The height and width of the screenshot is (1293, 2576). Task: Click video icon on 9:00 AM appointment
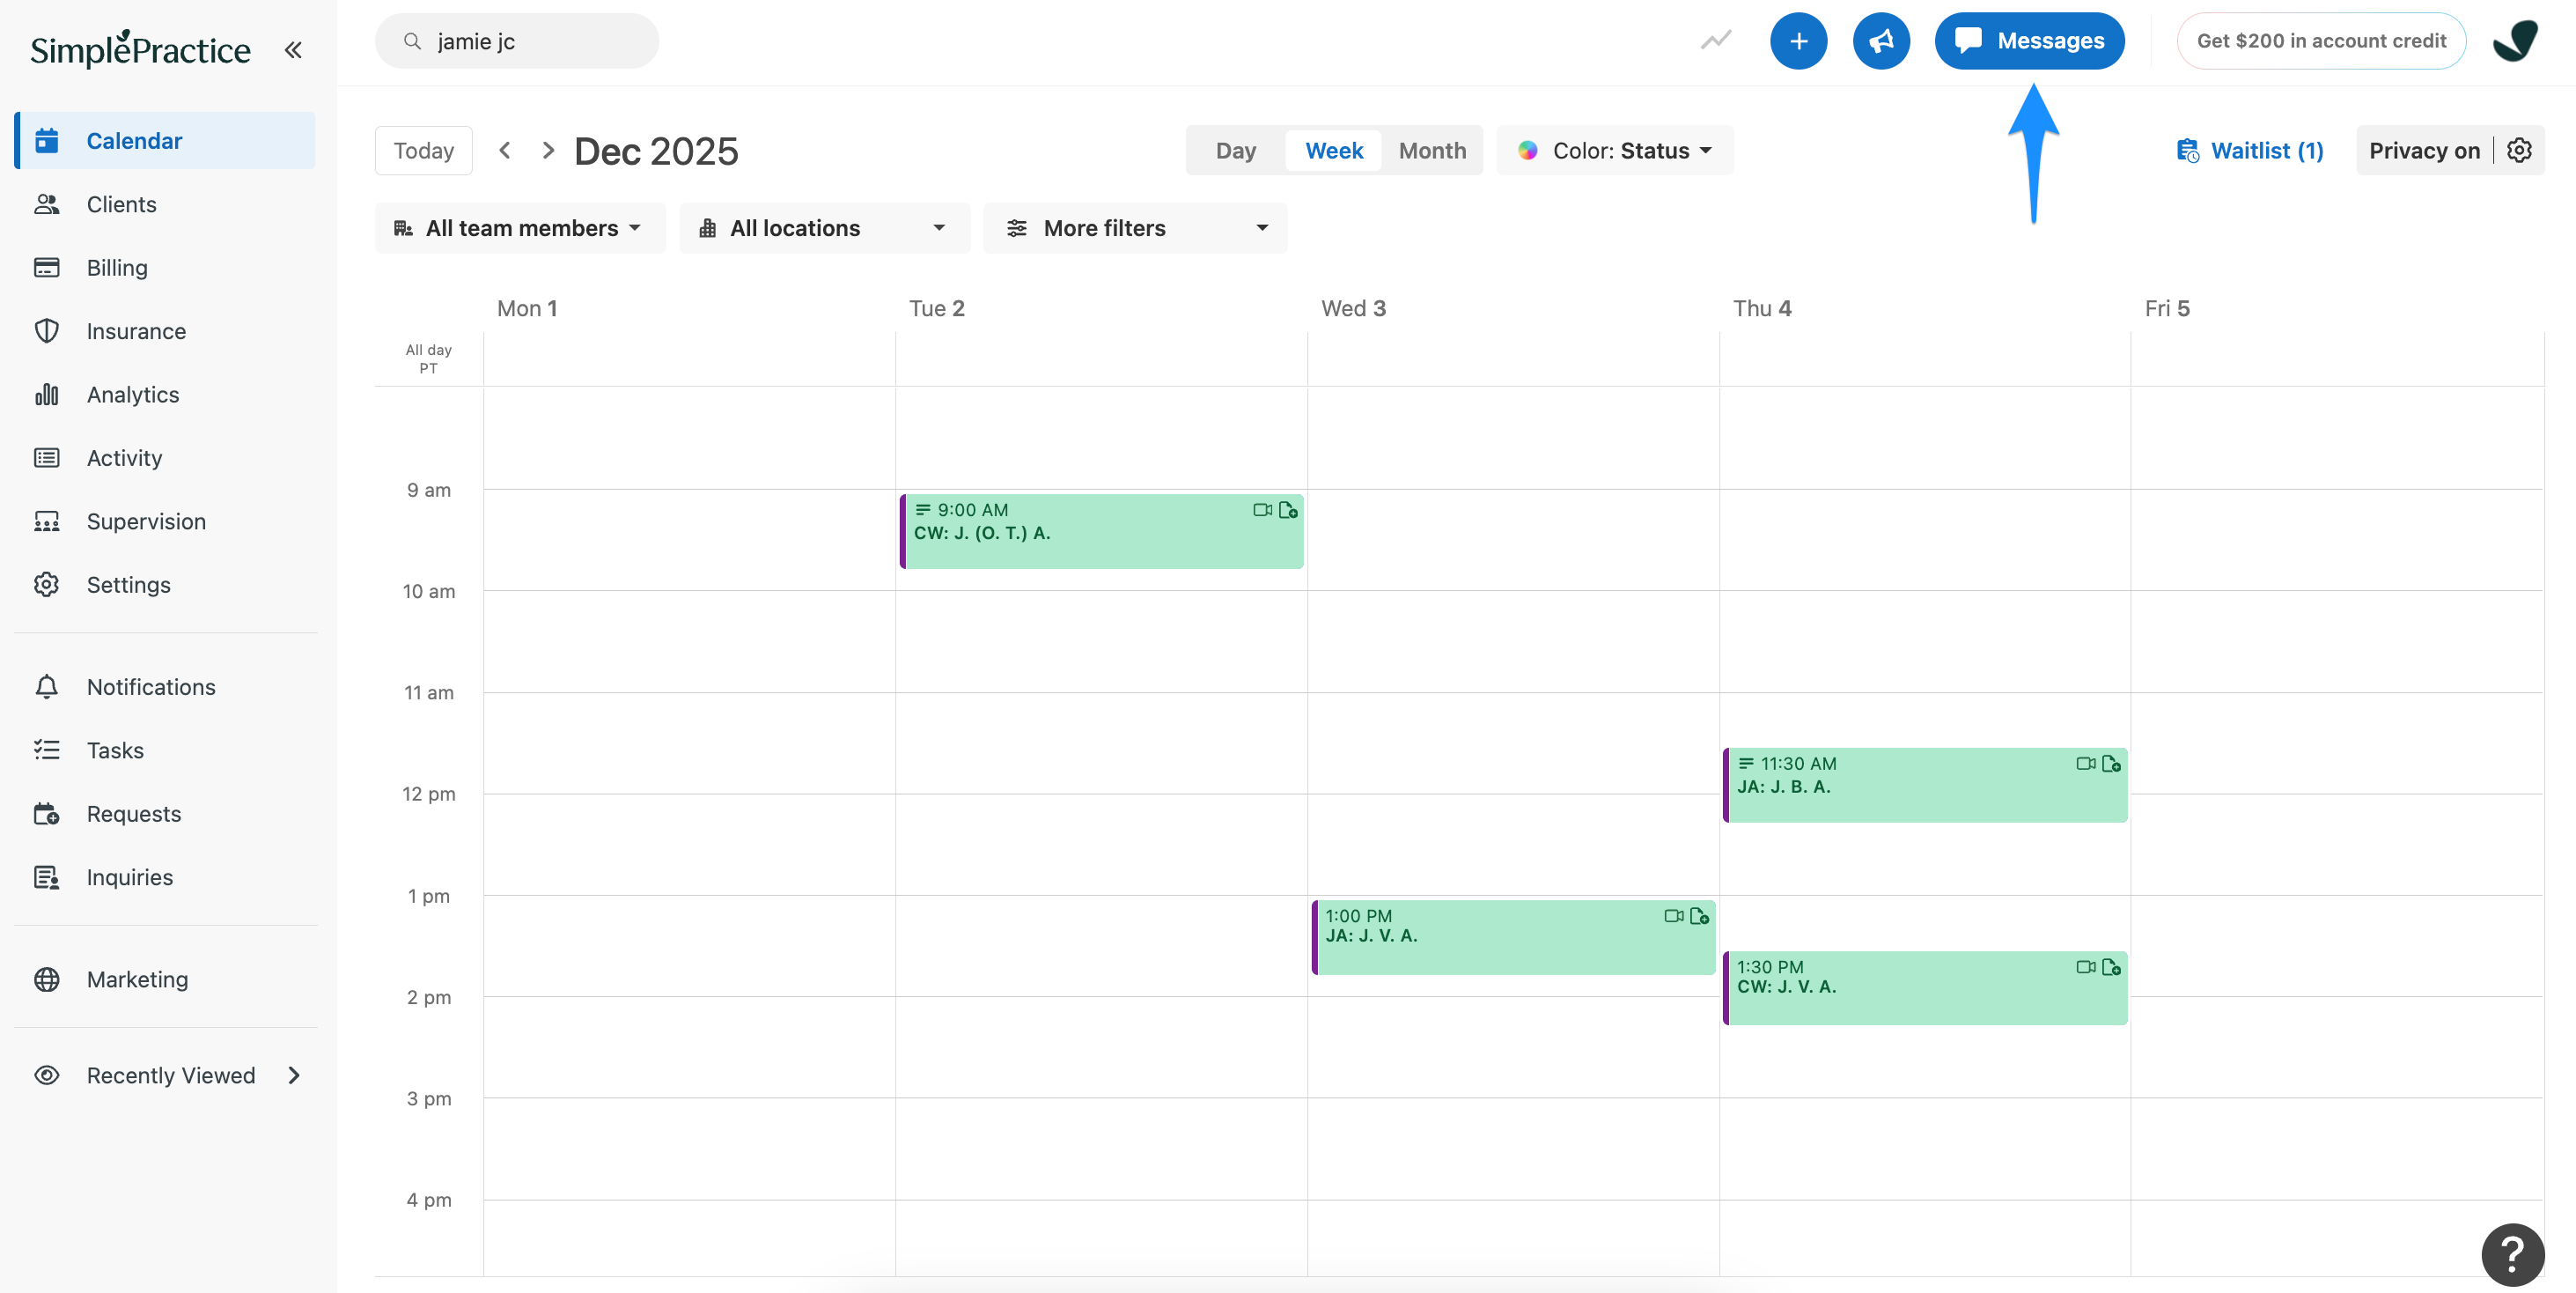(1262, 510)
